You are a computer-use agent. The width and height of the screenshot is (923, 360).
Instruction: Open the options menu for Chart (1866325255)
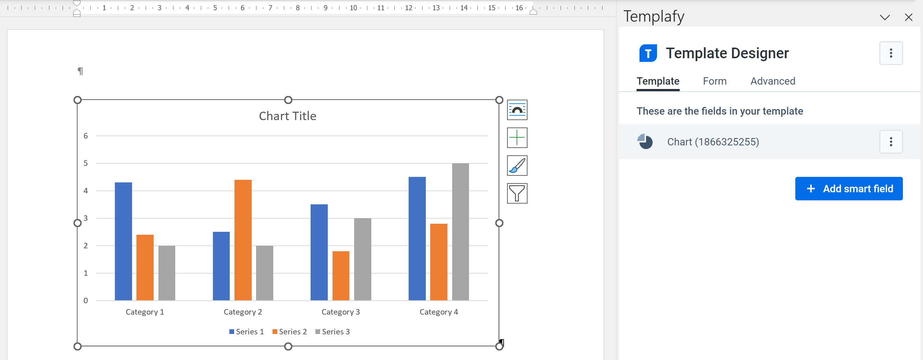891,142
